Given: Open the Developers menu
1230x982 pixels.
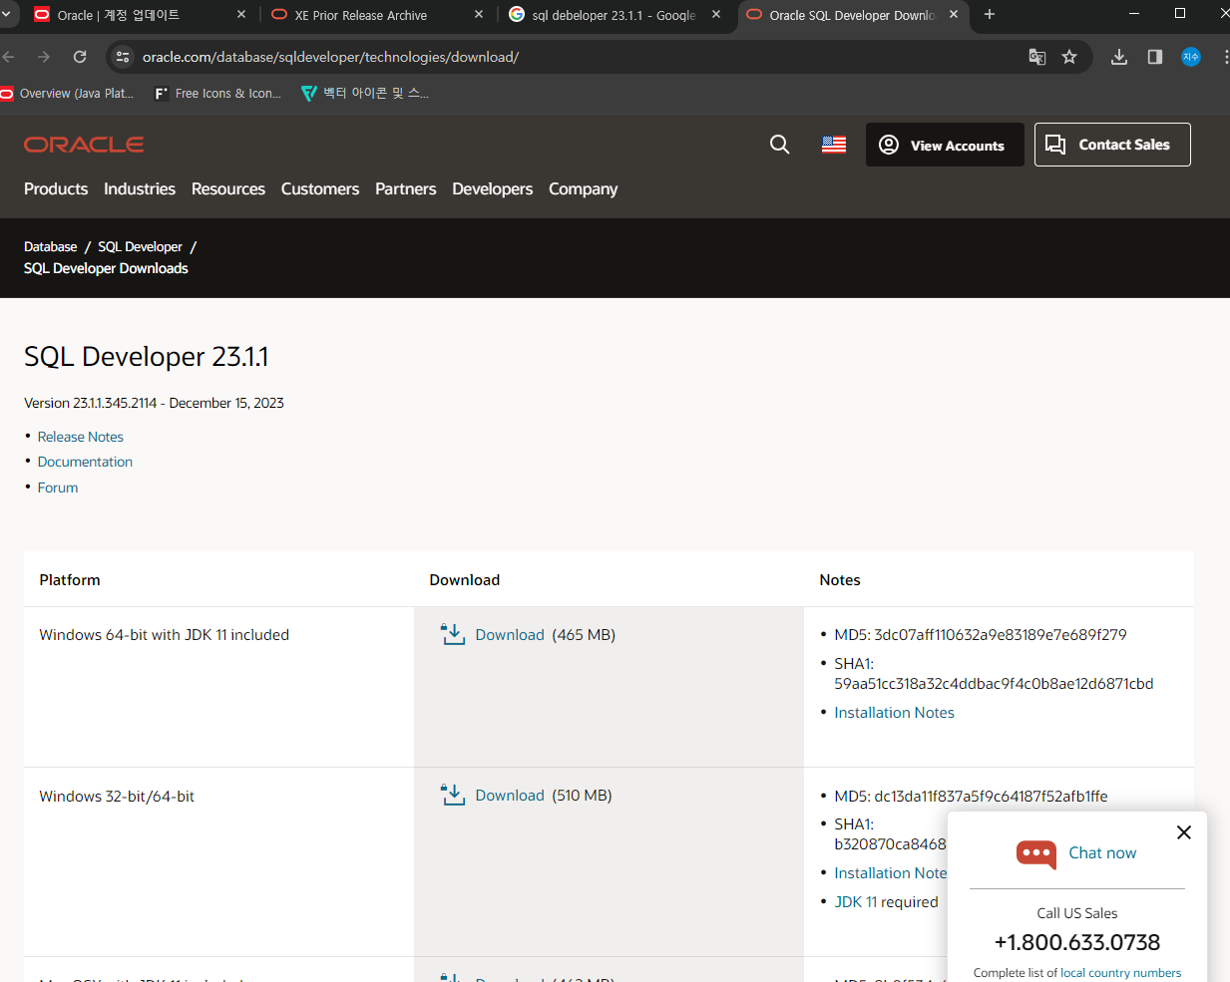Looking at the screenshot, I should point(493,188).
